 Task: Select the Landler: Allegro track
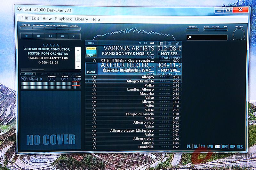click(x=133, y=89)
